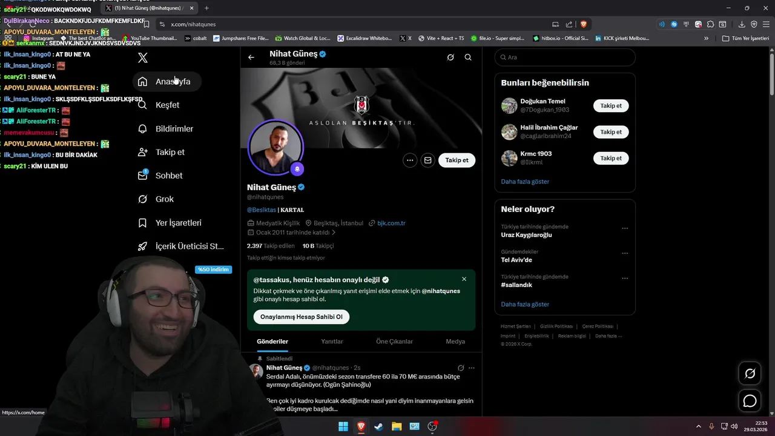Open options for Tel Aviv'de trend
Screen dimensions: 775x436
pos(625,253)
